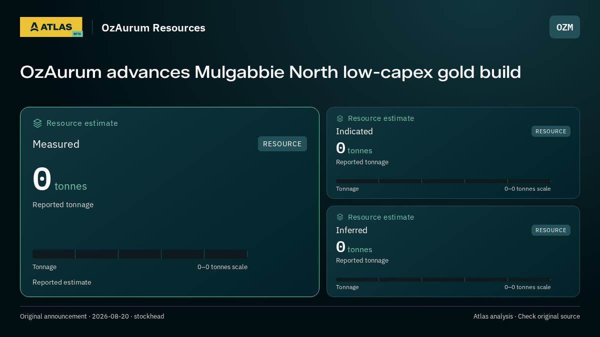Click 'Resource estimate' label in Indicated card
Viewport: 600px width, 337px height.
coord(381,118)
